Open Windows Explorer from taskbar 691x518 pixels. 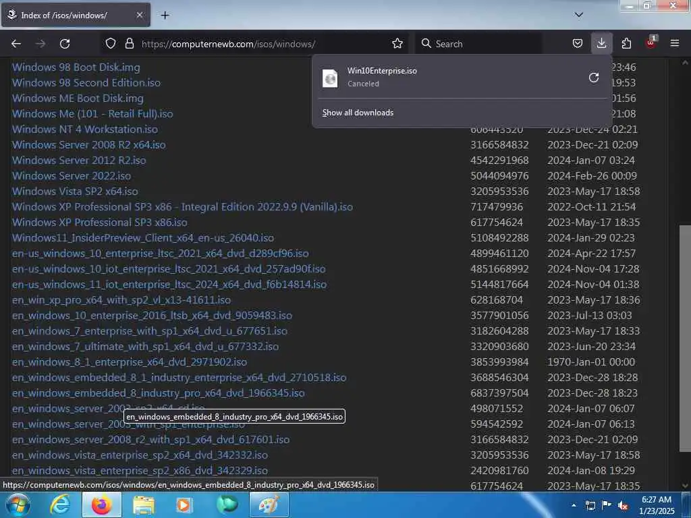coord(144,505)
